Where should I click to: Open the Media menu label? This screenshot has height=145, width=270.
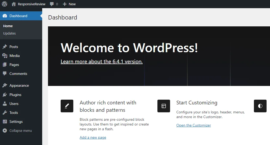(x=15, y=56)
